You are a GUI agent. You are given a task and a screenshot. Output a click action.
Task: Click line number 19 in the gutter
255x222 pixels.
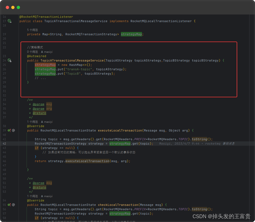[4, 34]
